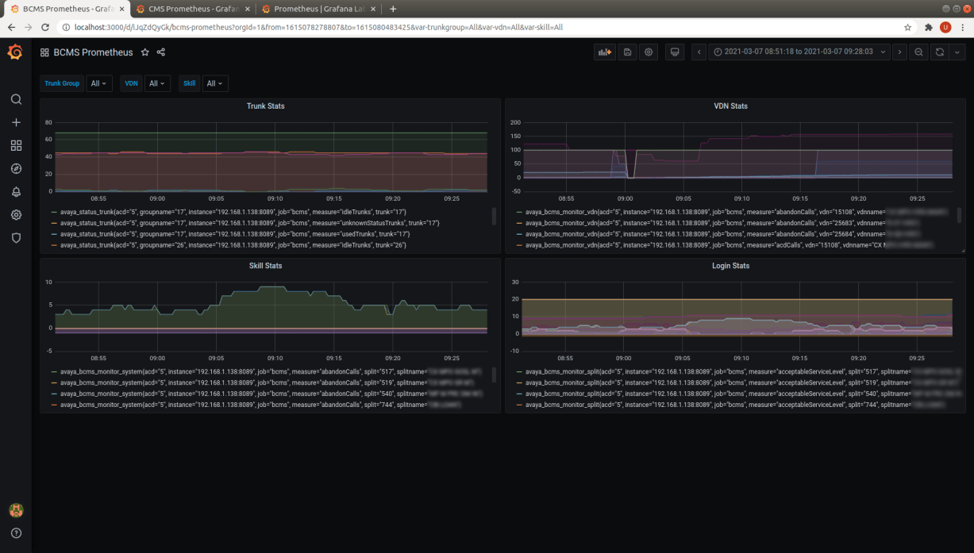974x553 pixels.
Task: Switch to the BCMS Prometheus browser tab
Action: (67, 9)
